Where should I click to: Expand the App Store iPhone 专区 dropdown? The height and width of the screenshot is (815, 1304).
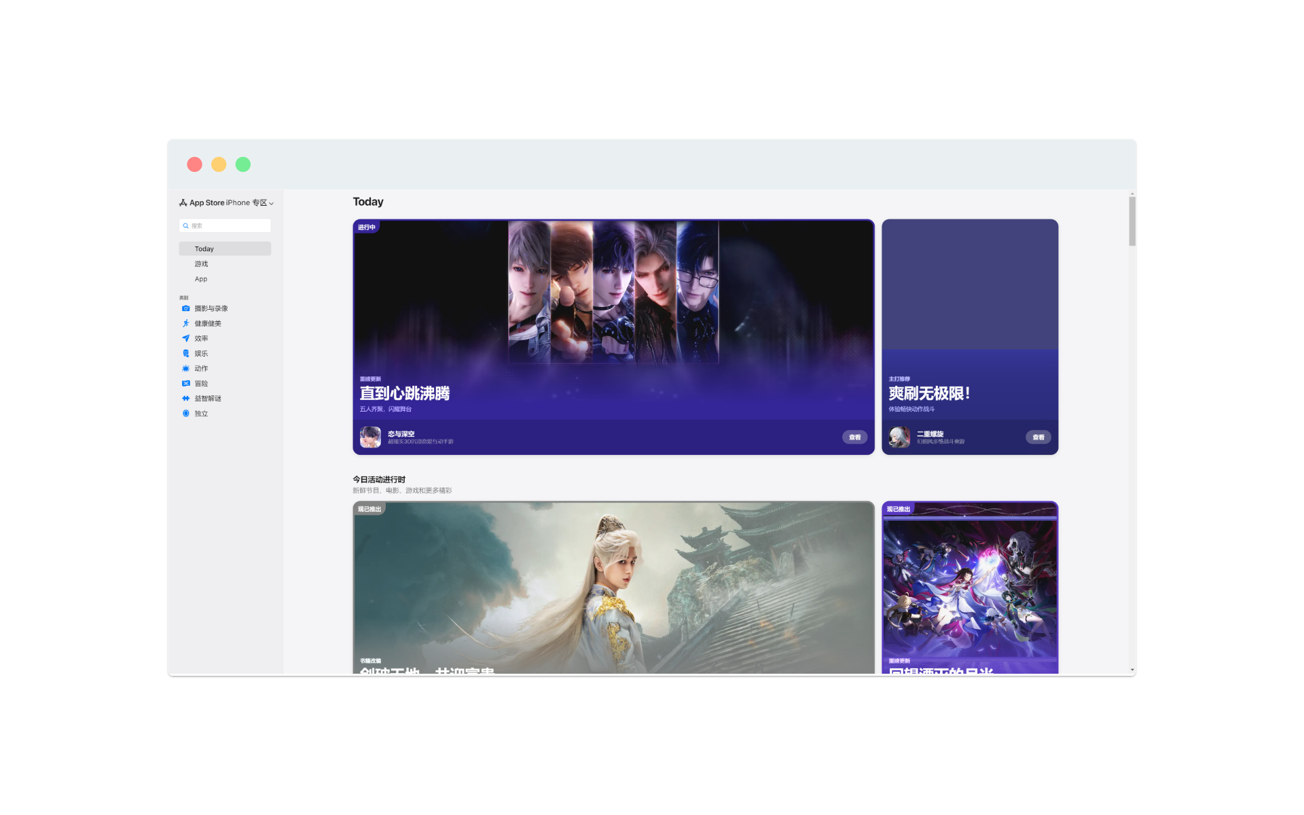pyautogui.click(x=271, y=203)
